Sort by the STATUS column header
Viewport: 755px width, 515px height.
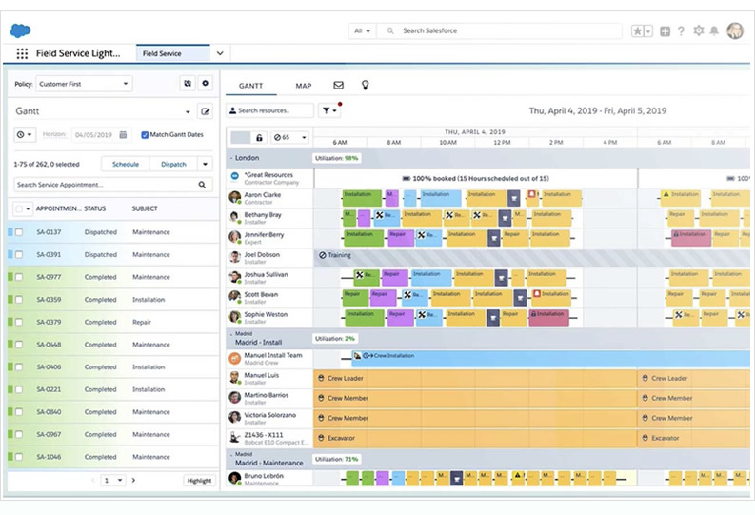(x=95, y=208)
